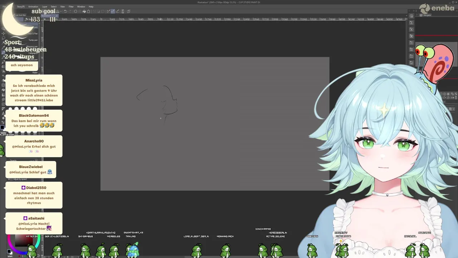Open the View menu
This screenshot has height=258, width=458.
click(x=63, y=6)
